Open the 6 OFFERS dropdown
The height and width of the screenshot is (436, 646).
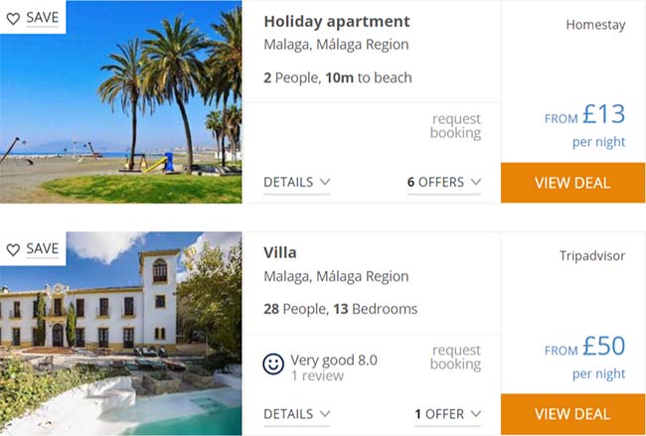(x=444, y=182)
